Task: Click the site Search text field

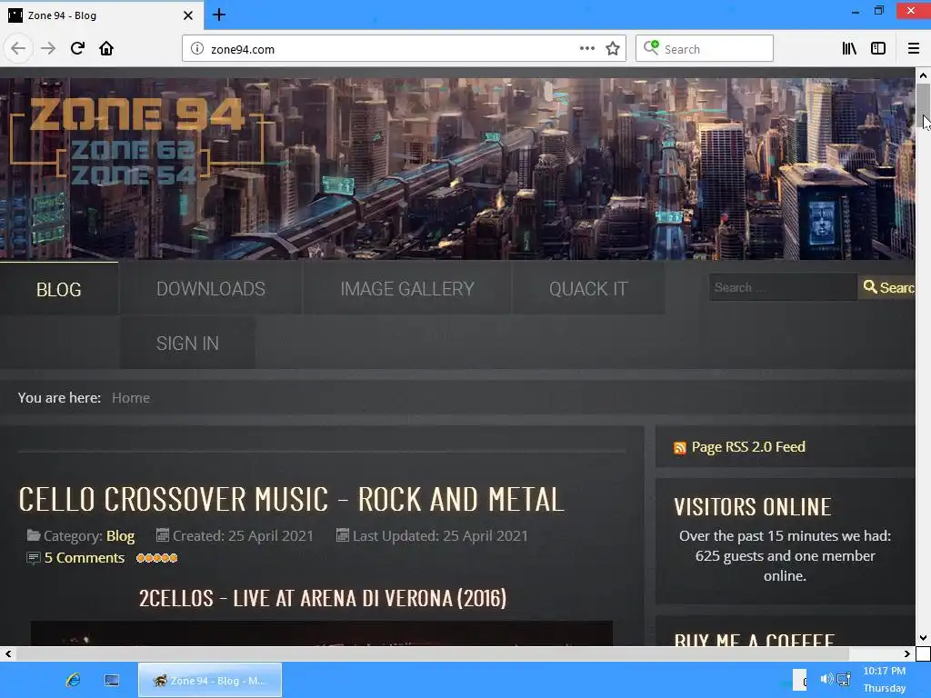Action: 783,287
